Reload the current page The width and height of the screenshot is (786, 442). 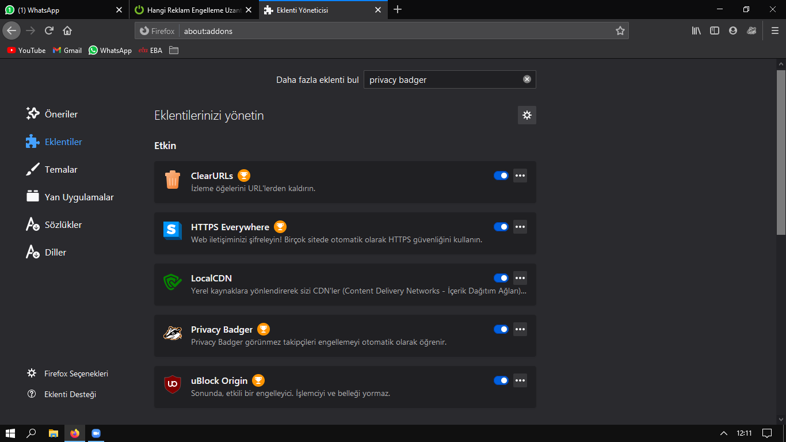pyautogui.click(x=49, y=31)
